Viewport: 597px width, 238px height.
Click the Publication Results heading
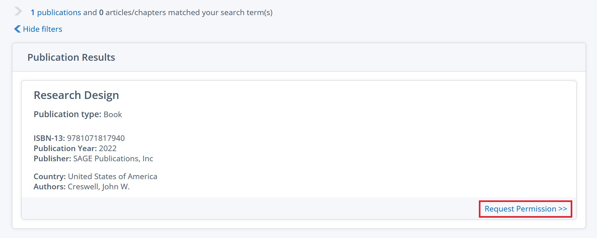coord(71,57)
